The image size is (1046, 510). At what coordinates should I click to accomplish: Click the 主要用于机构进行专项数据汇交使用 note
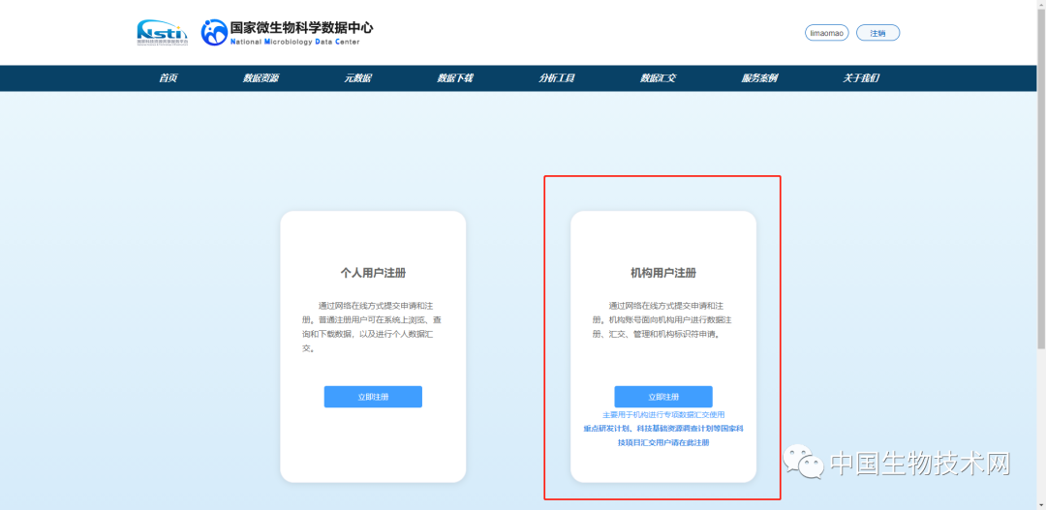[x=663, y=414]
